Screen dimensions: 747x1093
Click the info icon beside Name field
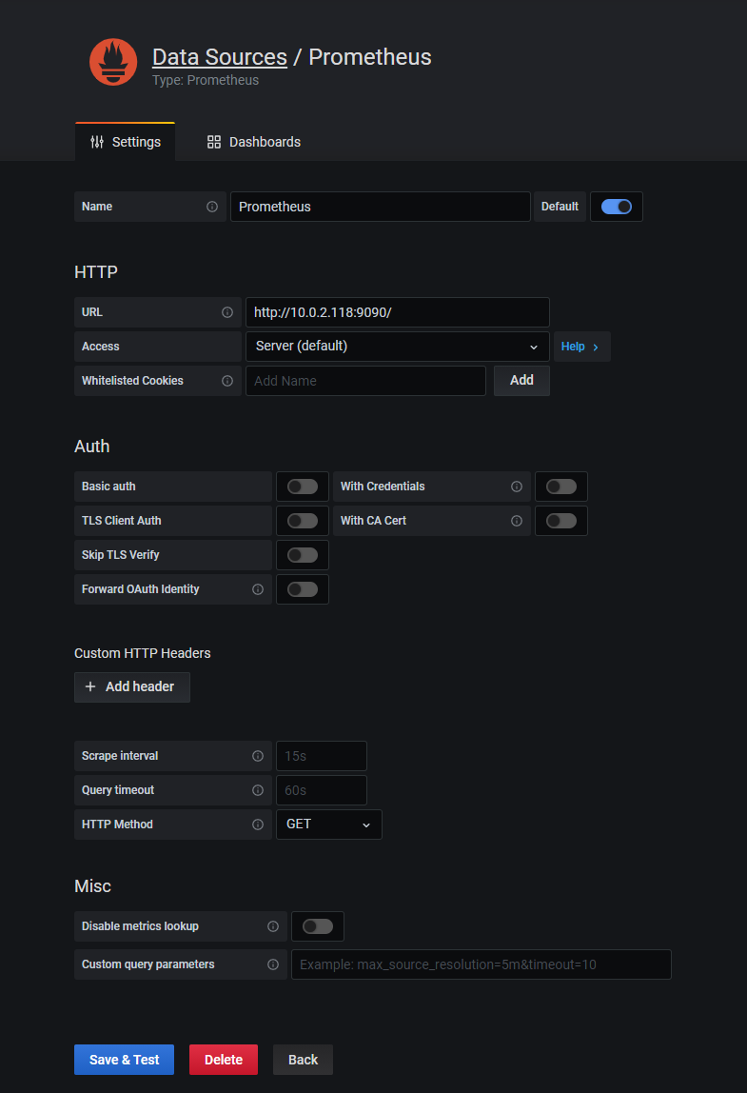[212, 207]
